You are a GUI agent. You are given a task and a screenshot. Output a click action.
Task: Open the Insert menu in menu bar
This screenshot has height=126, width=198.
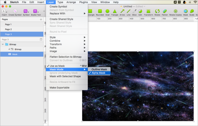41,2
